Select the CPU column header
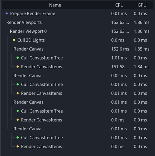 (x=119, y=5)
